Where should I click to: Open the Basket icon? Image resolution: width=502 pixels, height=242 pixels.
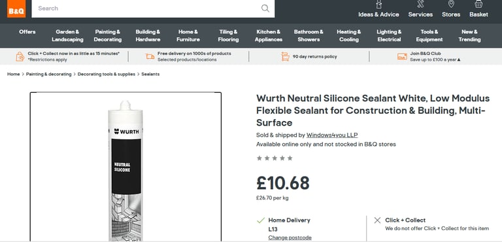pyautogui.click(x=478, y=4)
